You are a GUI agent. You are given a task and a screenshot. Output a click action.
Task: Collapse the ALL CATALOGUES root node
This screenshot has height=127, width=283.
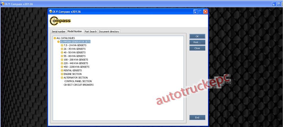55,38
